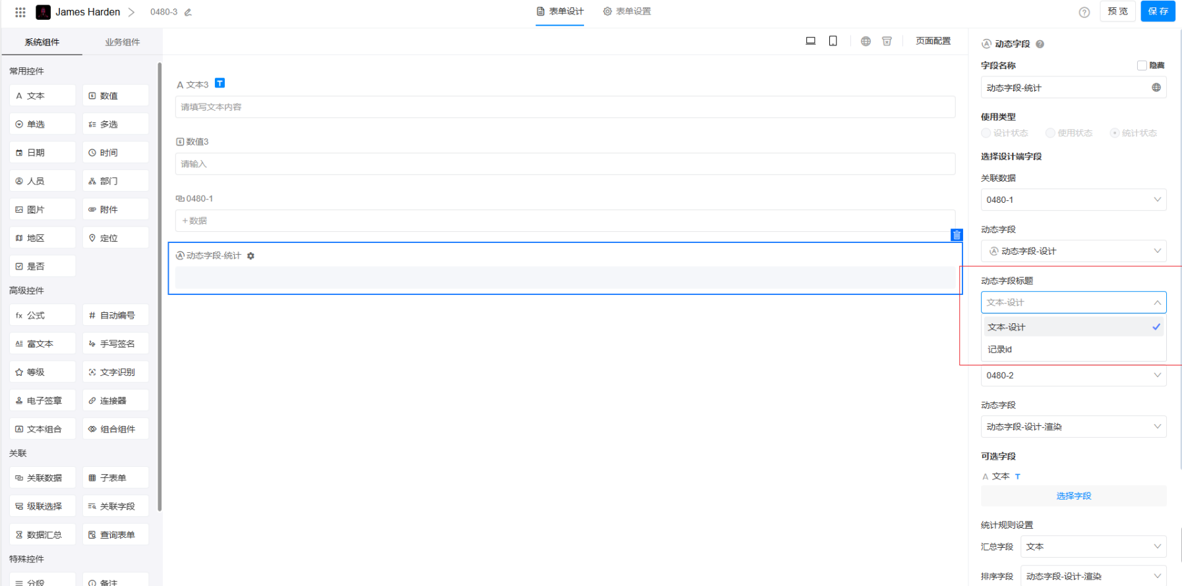The height and width of the screenshot is (586, 1182).
Task: Open the 汇总字段 dropdown showing 文本
Action: [1093, 546]
